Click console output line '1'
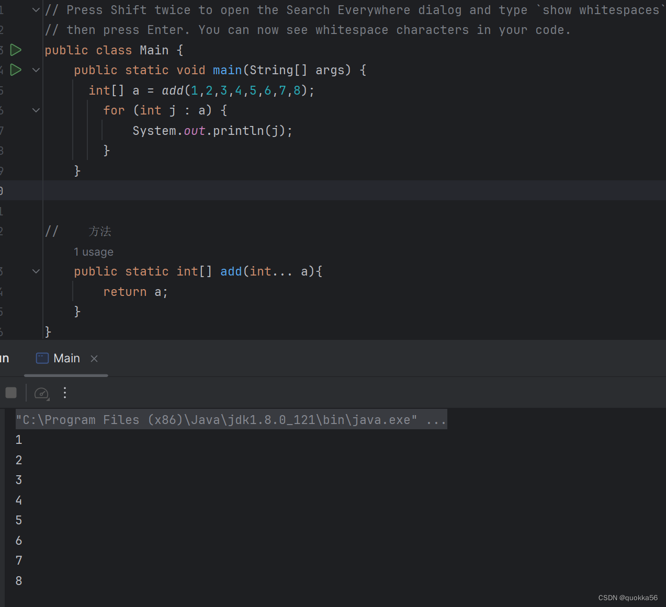Viewport: 666px width, 607px height. pyautogui.click(x=19, y=440)
